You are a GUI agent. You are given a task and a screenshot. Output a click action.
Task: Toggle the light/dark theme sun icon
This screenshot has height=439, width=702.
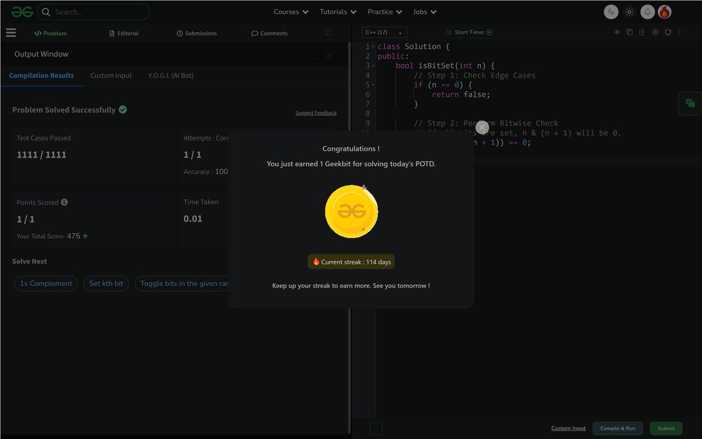(x=629, y=12)
